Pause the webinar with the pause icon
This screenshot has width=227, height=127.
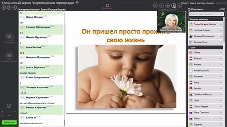[4, 7]
